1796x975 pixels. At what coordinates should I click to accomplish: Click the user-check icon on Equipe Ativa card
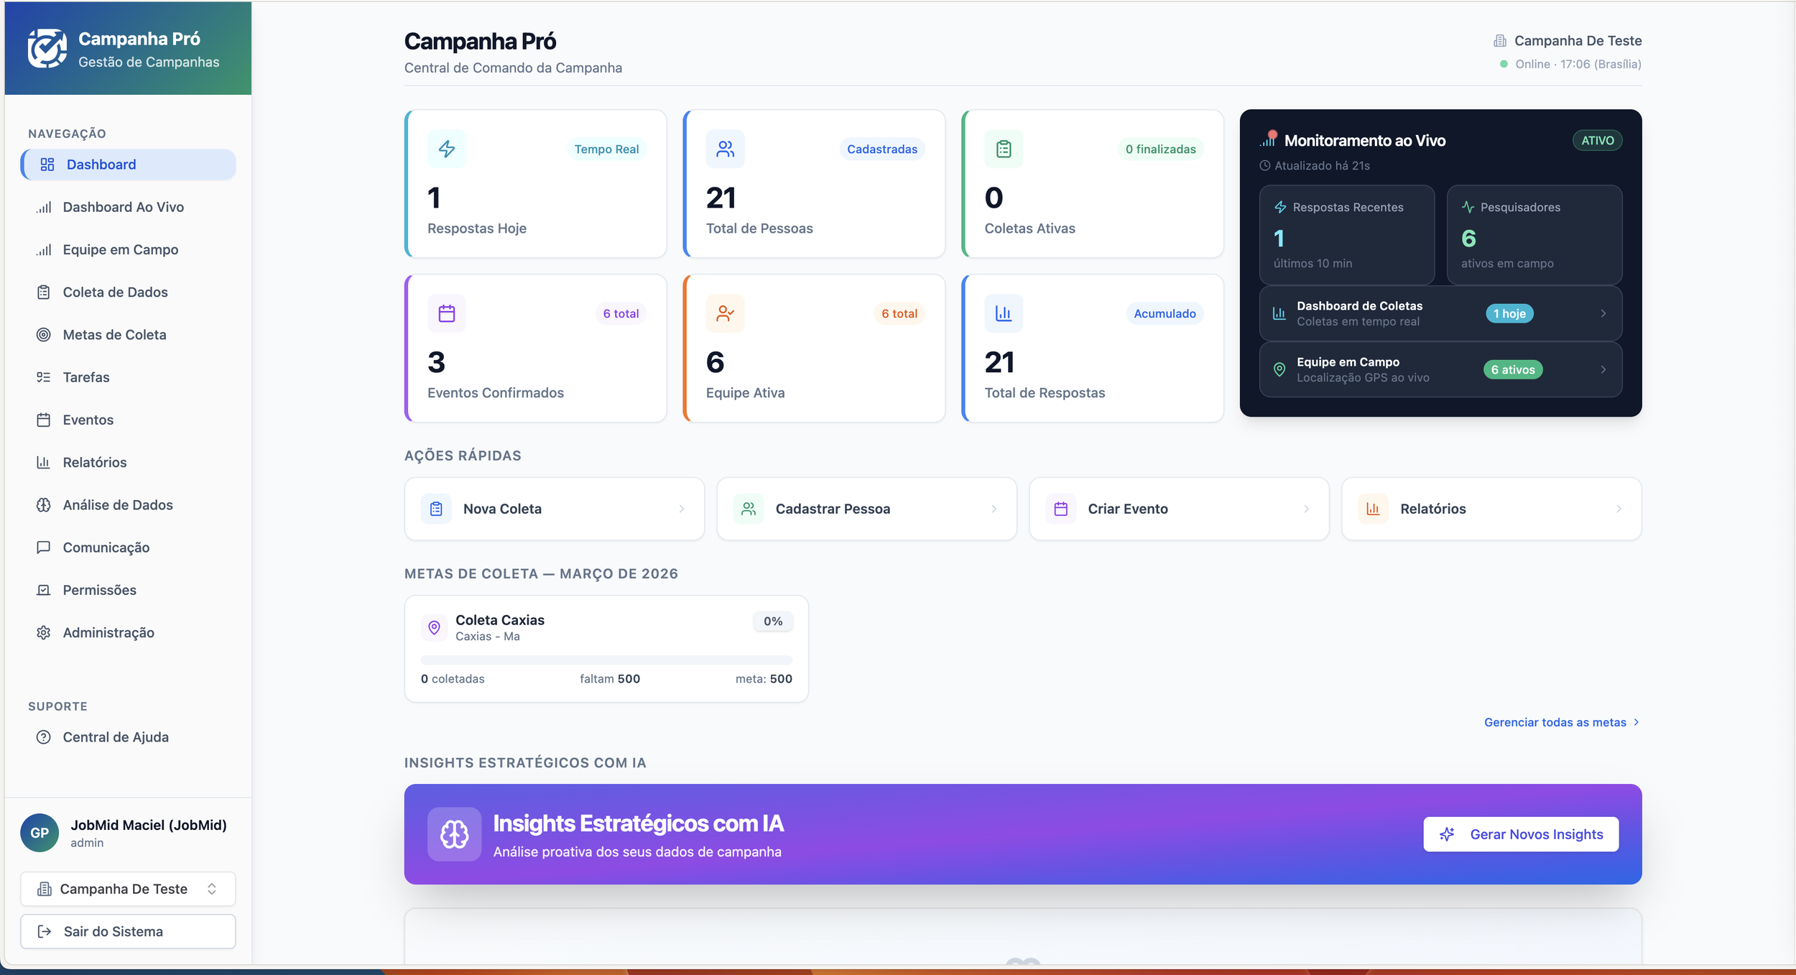[x=725, y=313]
